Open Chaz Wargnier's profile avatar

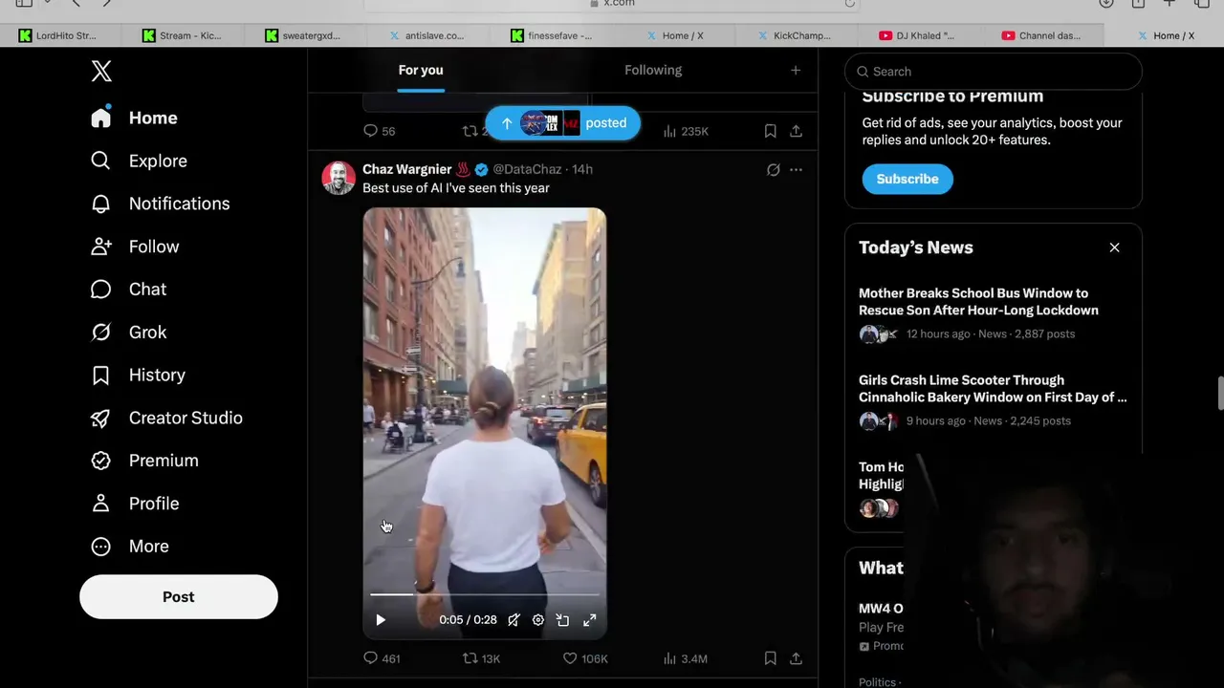[x=339, y=178]
